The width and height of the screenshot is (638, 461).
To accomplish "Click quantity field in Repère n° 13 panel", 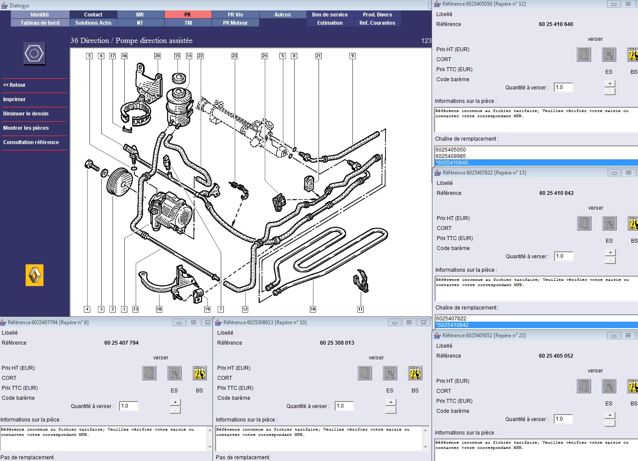I will (x=563, y=256).
